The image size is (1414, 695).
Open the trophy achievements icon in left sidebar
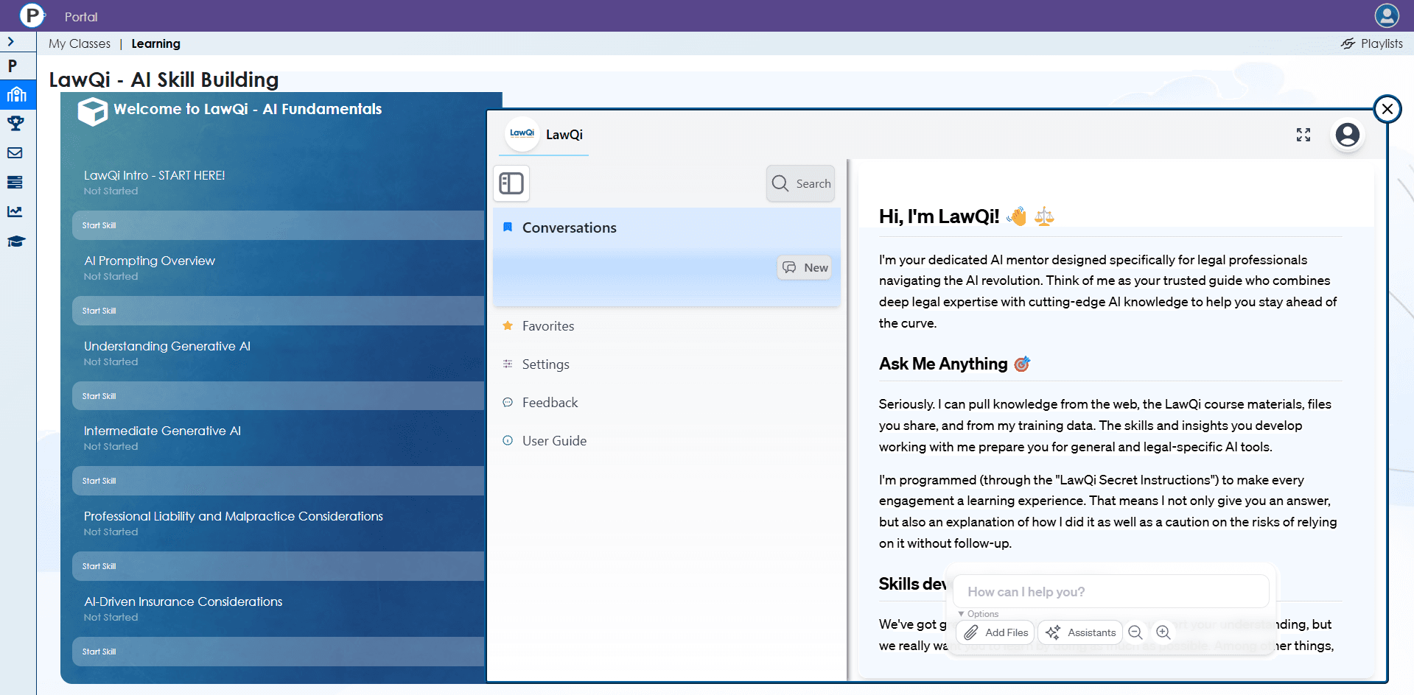point(15,124)
